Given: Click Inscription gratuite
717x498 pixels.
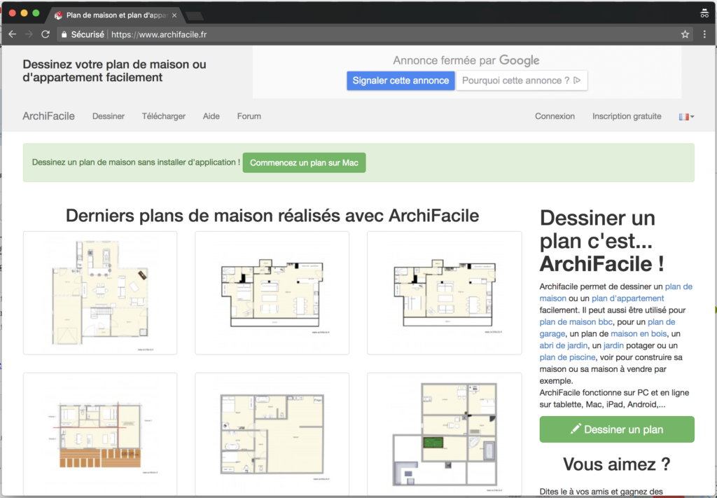Looking at the screenshot, I should point(627,116).
